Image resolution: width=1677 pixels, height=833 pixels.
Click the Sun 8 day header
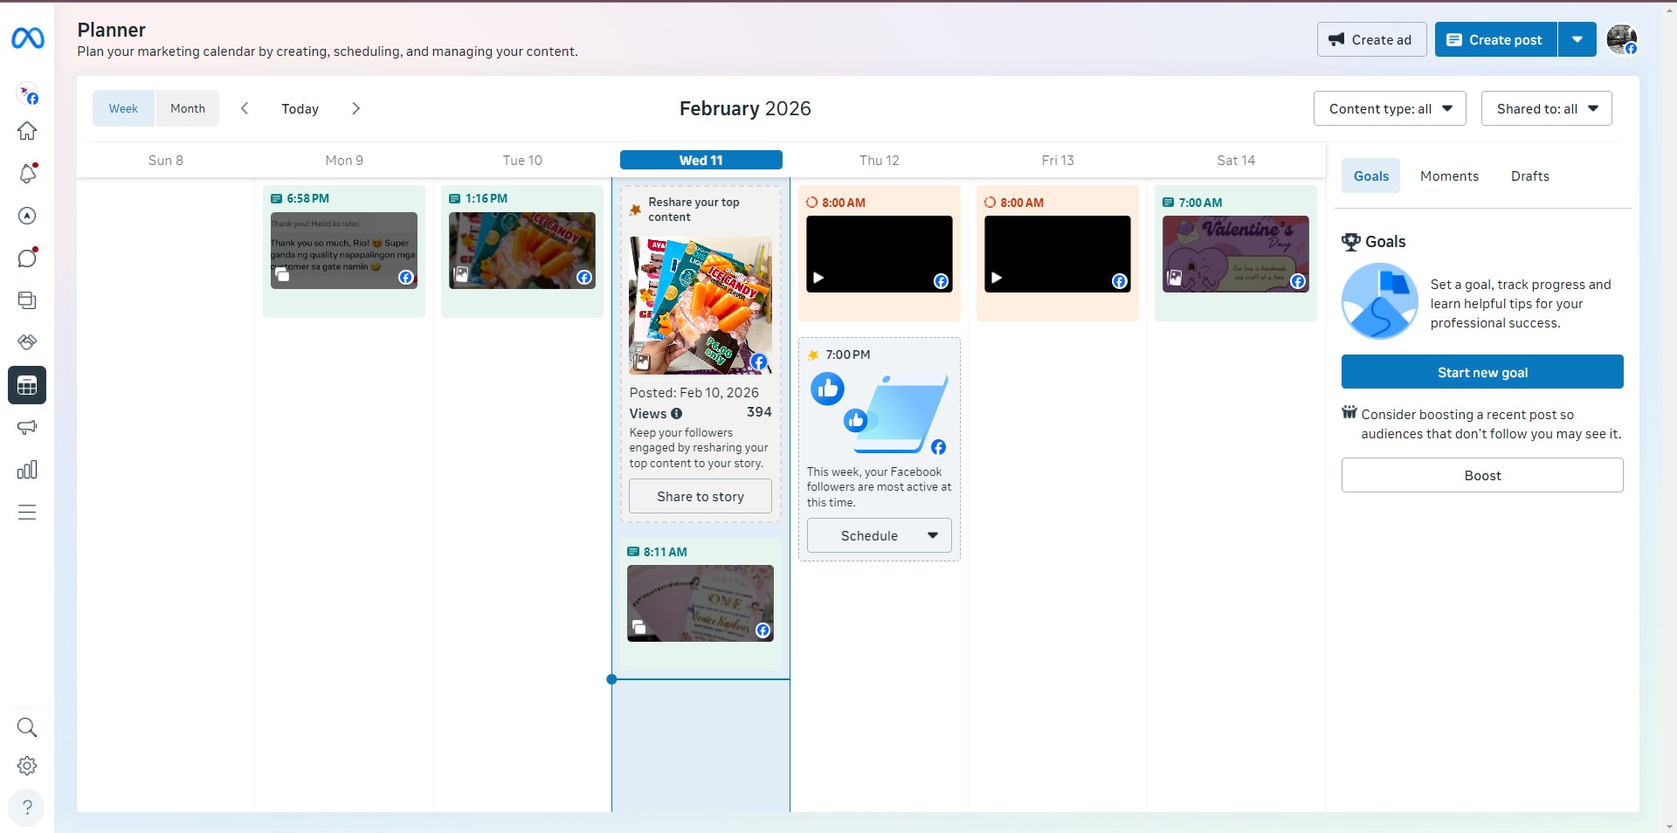[x=166, y=160]
